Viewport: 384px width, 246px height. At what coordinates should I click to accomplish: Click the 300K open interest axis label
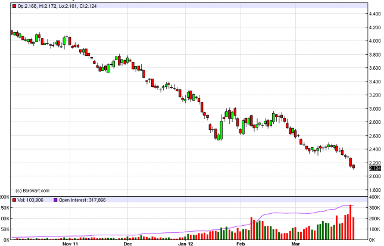click(374, 208)
